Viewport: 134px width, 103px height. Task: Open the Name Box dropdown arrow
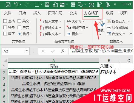(27, 51)
